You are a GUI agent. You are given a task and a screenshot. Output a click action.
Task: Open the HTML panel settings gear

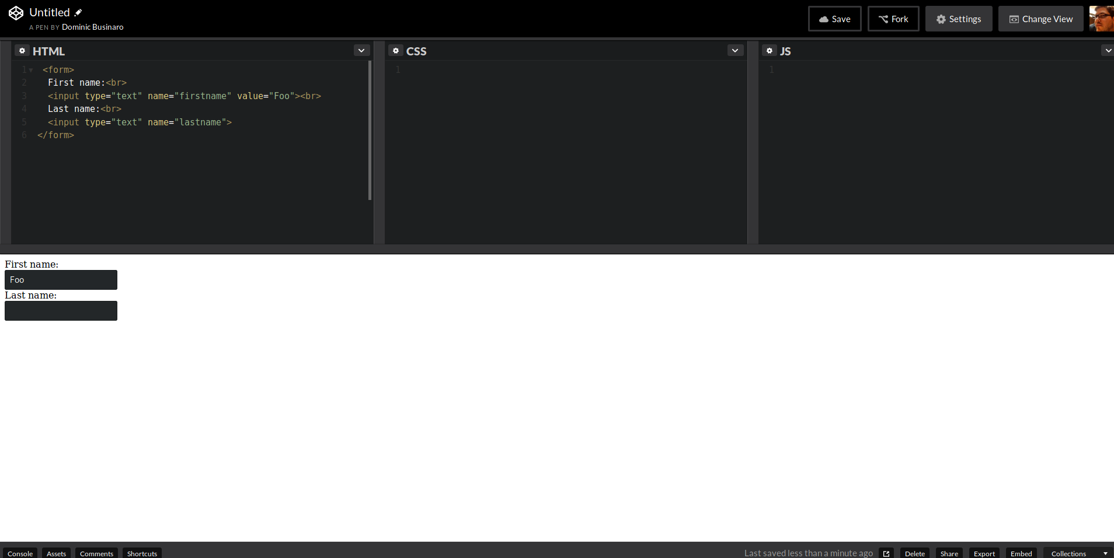point(22,51)
